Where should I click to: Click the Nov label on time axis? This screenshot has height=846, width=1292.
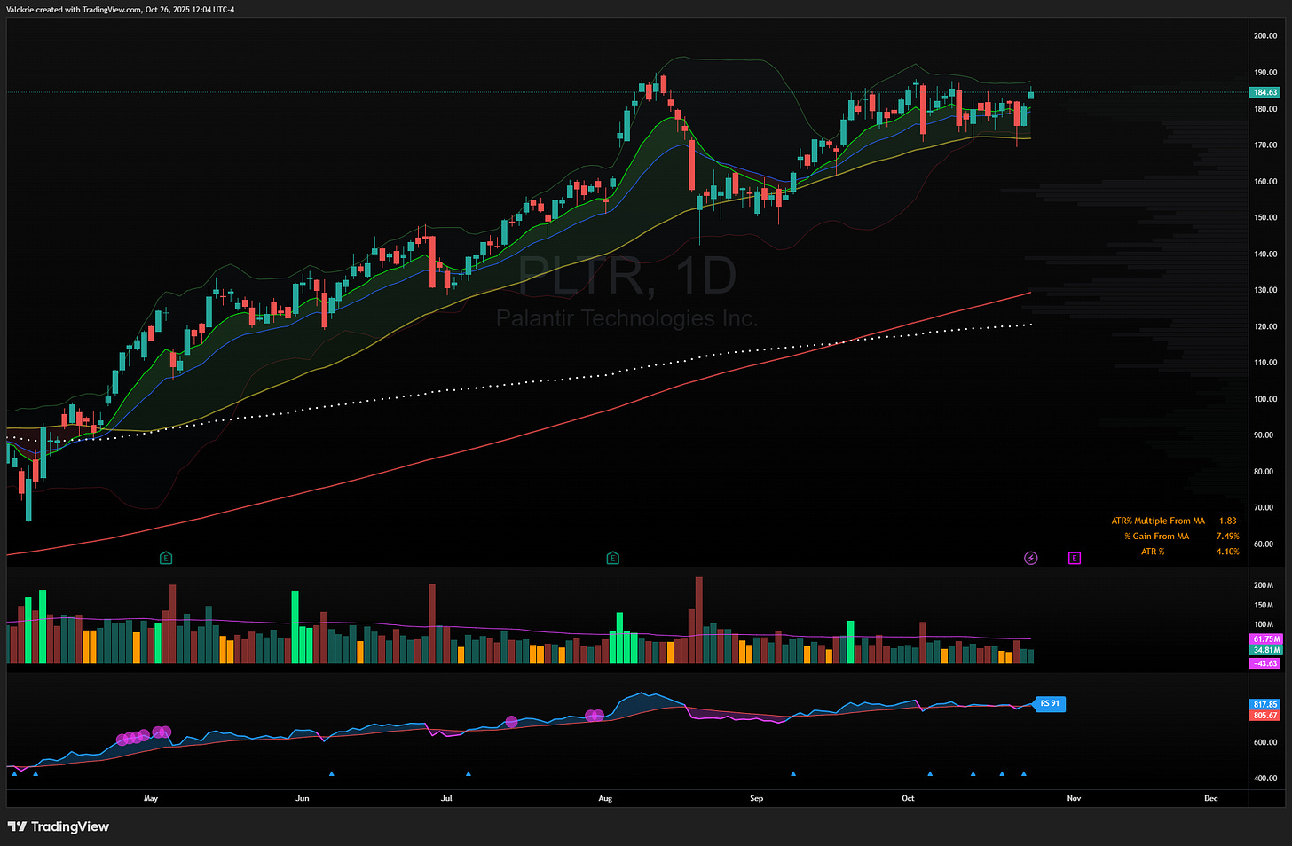click(1074, 798)
